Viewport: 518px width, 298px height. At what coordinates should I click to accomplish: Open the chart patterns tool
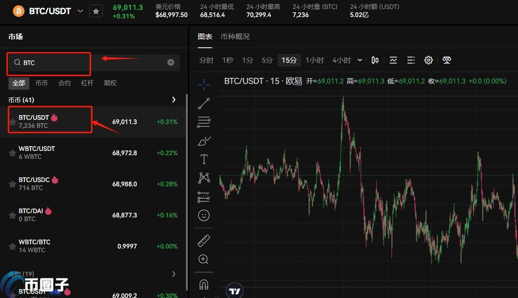(x=204, y=178)
